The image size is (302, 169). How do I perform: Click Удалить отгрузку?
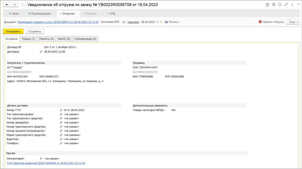(x=271, y=22)
